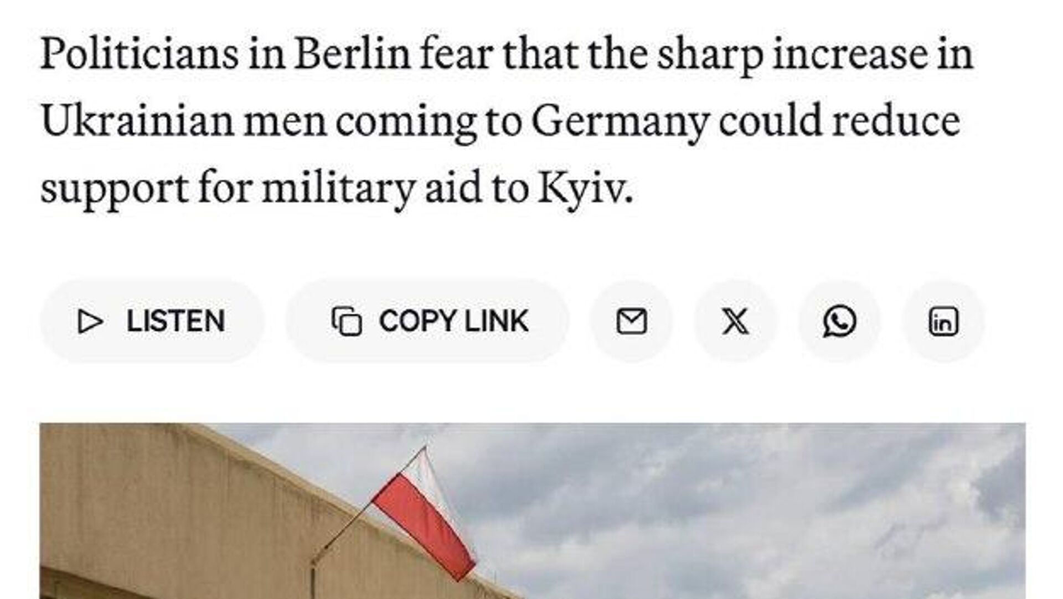Share the article via the email envelope icon
1063x599 pixels.
pyautogui.click(x=632, y=321)
